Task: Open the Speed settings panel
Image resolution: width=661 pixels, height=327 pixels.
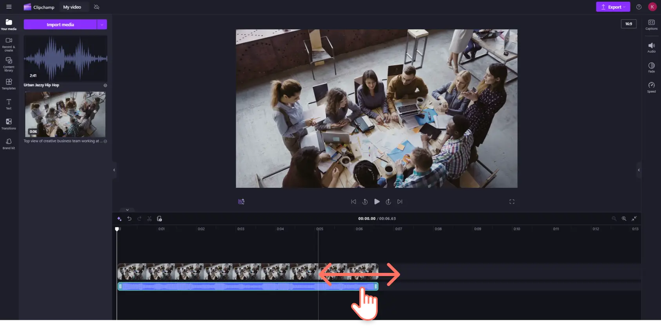Action: click(x=651, y=87)
